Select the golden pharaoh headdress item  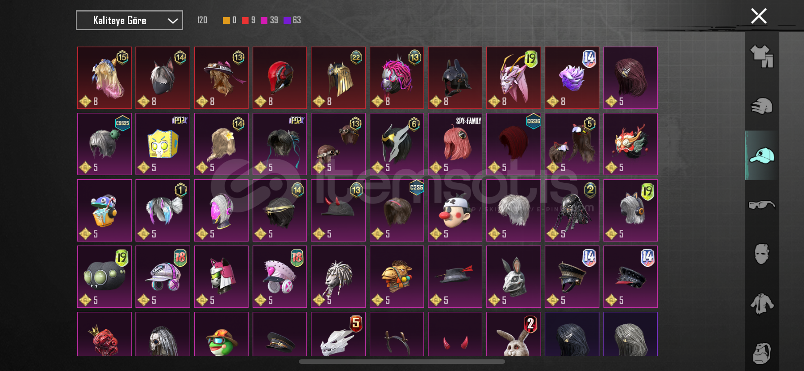tap(338, 78)
